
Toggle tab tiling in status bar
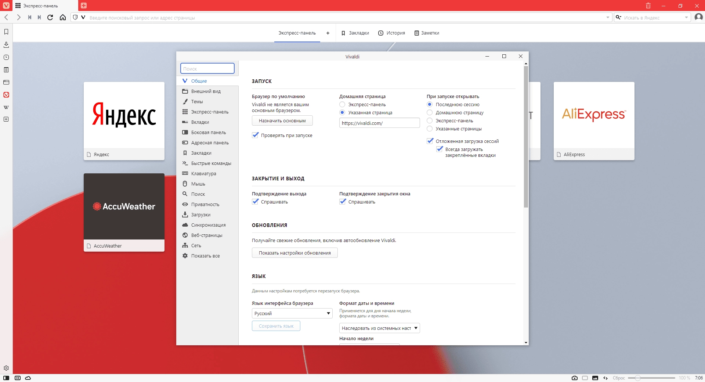(18, 378)
